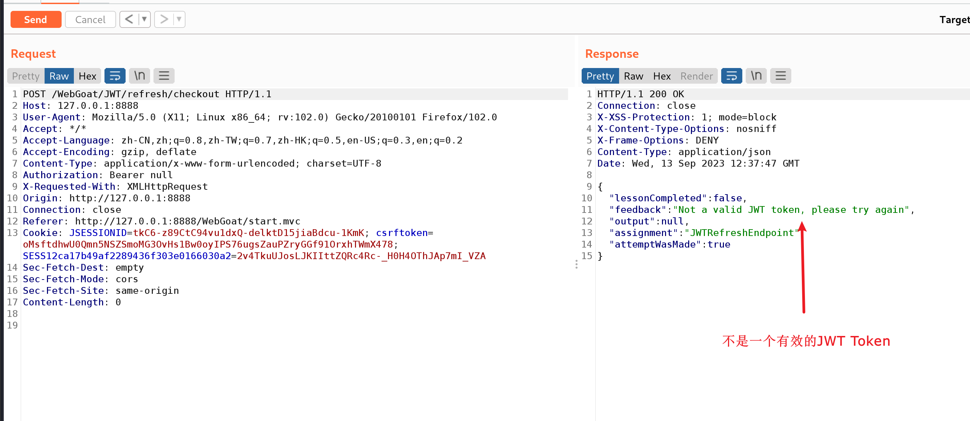This screenshot has width=970, height=421.
Task: Select the Pretty tab in Response panel
Action: point(600,76)
